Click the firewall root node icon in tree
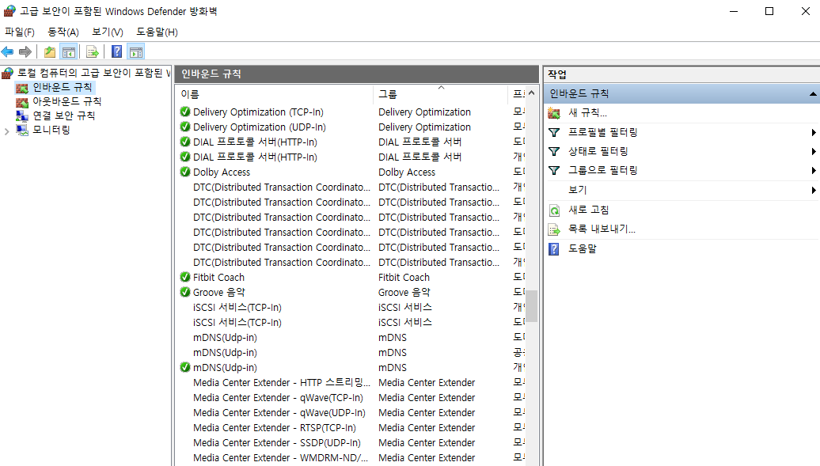This screenshot has width=820, height=466. click(x=7, y=73)
